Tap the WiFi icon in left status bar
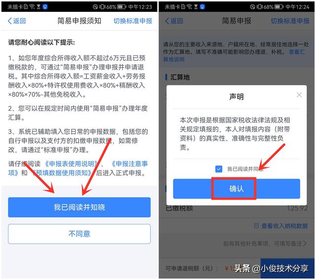Viewport: 316px width, 280px height. 32,7
